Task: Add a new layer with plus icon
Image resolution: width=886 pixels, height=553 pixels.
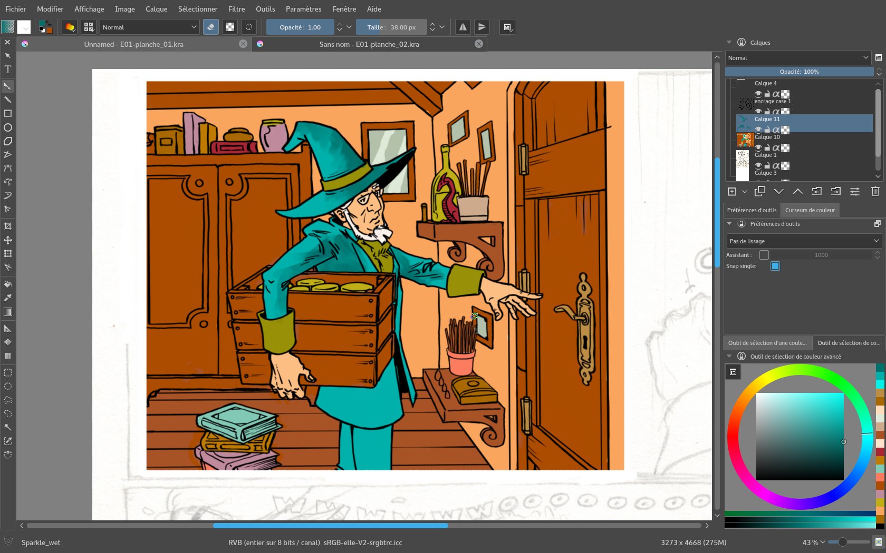Action: coord(732,191)
